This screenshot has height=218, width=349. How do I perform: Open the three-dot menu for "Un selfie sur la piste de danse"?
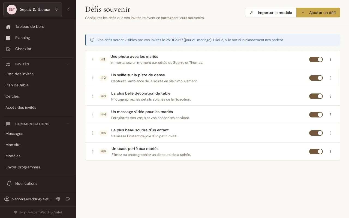330,78
